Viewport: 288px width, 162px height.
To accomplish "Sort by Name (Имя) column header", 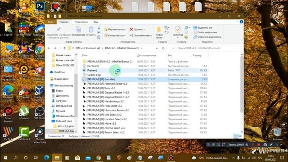I will point(108,55).
